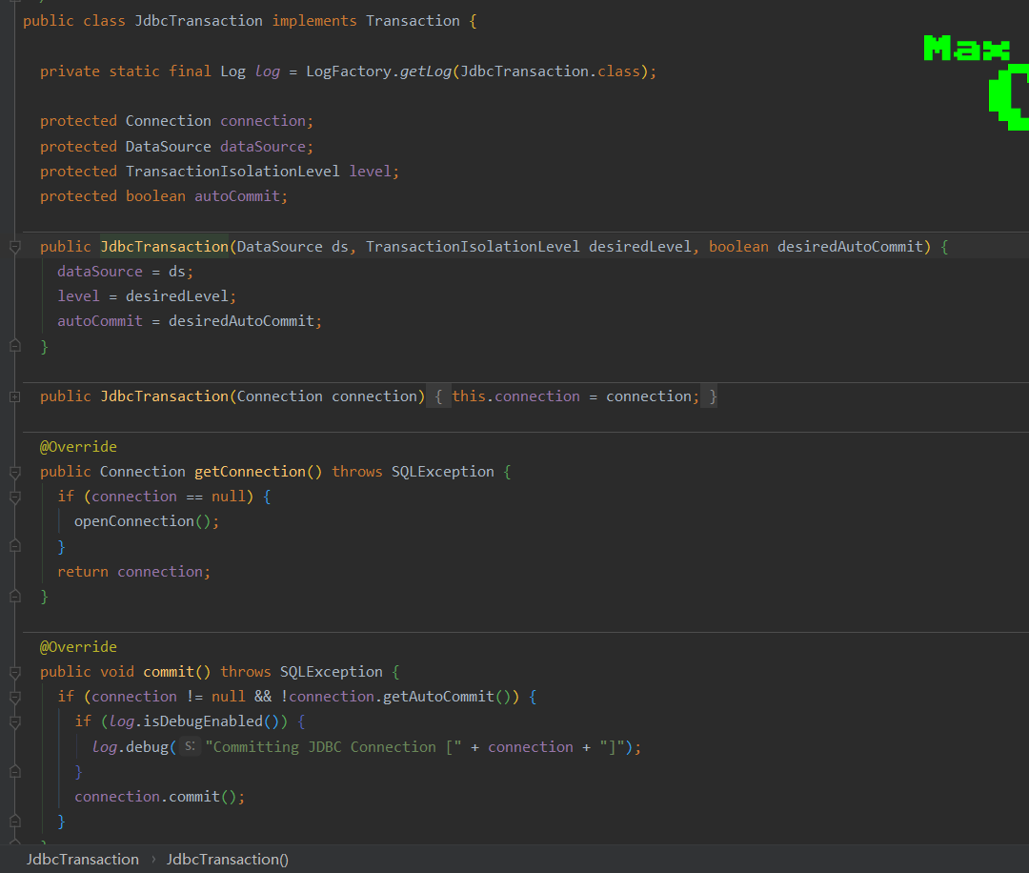Expand collapsed body placeholder '{' before this.connection
This screenshot has height=873, width=1029.
click(x=438, y=396)
